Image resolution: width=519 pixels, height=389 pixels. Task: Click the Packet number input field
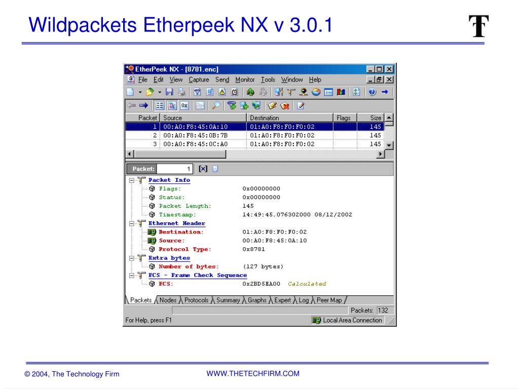[175, 169]
